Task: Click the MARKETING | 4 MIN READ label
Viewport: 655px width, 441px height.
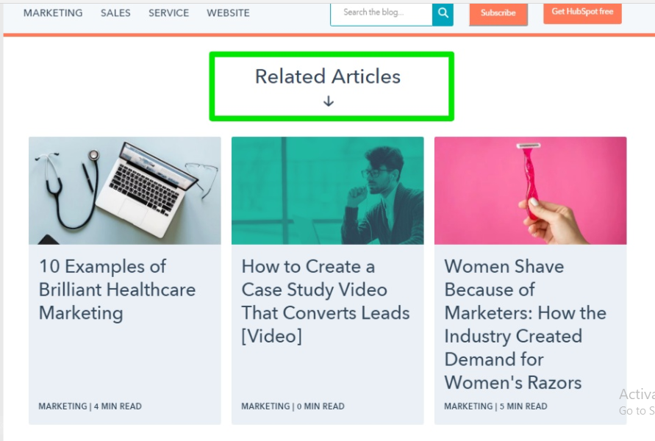Action: pos(90,406)
